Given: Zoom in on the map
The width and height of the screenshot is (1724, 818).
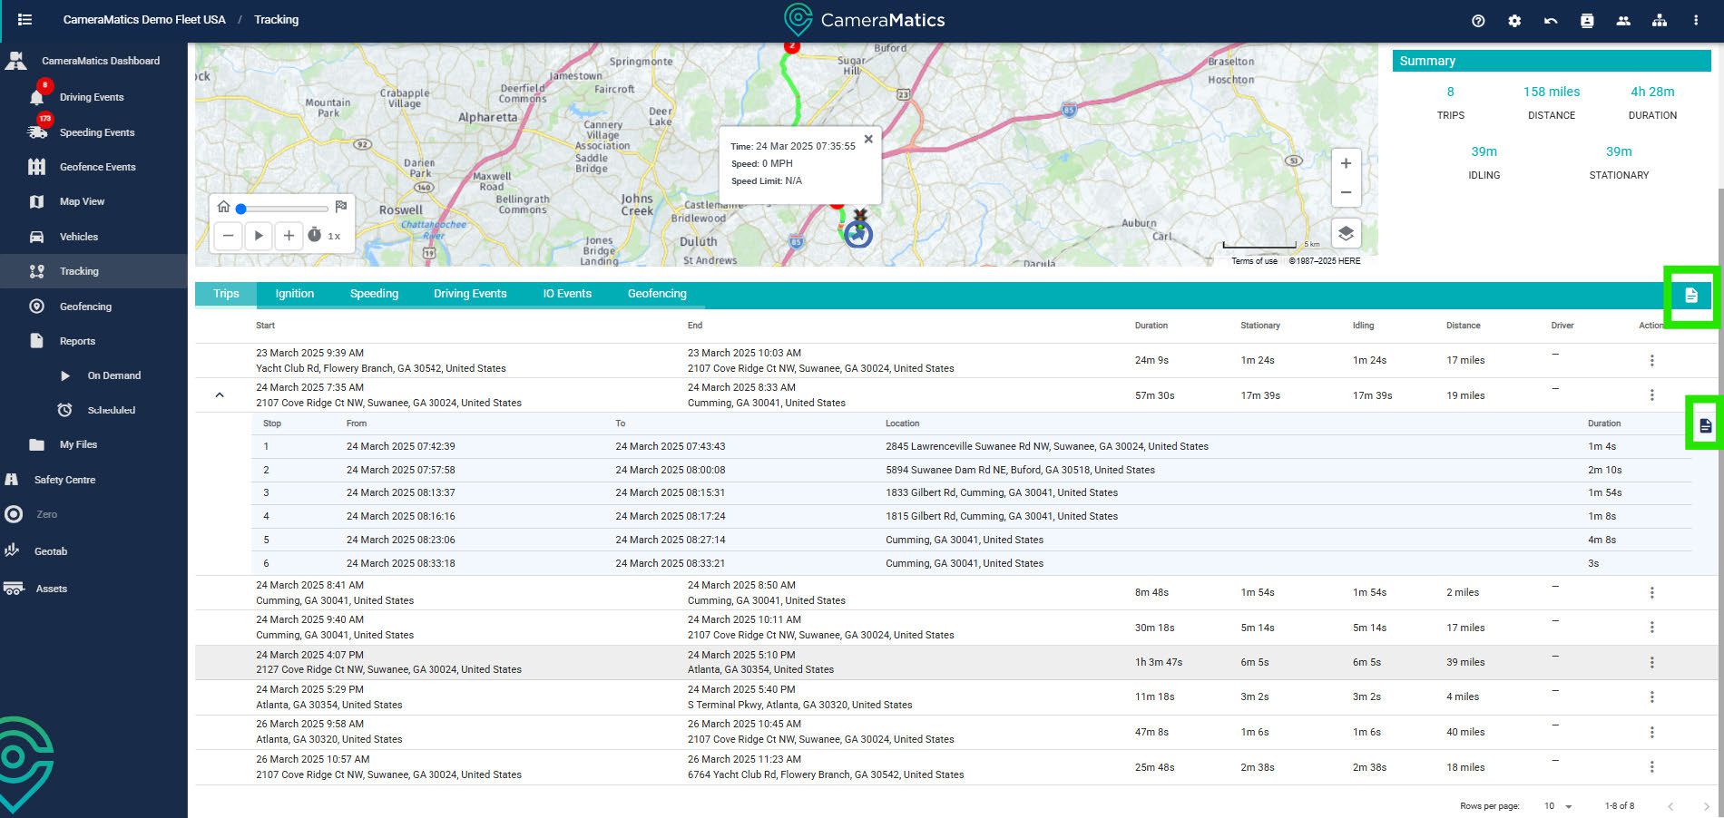Looking at the screenshot, I should pyautogui.click(x=1346, y=163).
